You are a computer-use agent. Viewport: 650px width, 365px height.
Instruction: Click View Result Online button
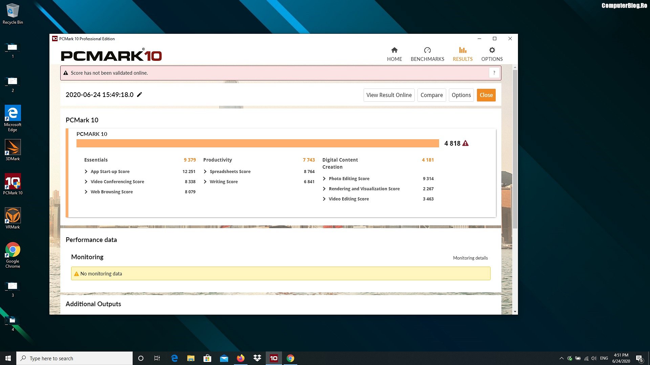389,95
